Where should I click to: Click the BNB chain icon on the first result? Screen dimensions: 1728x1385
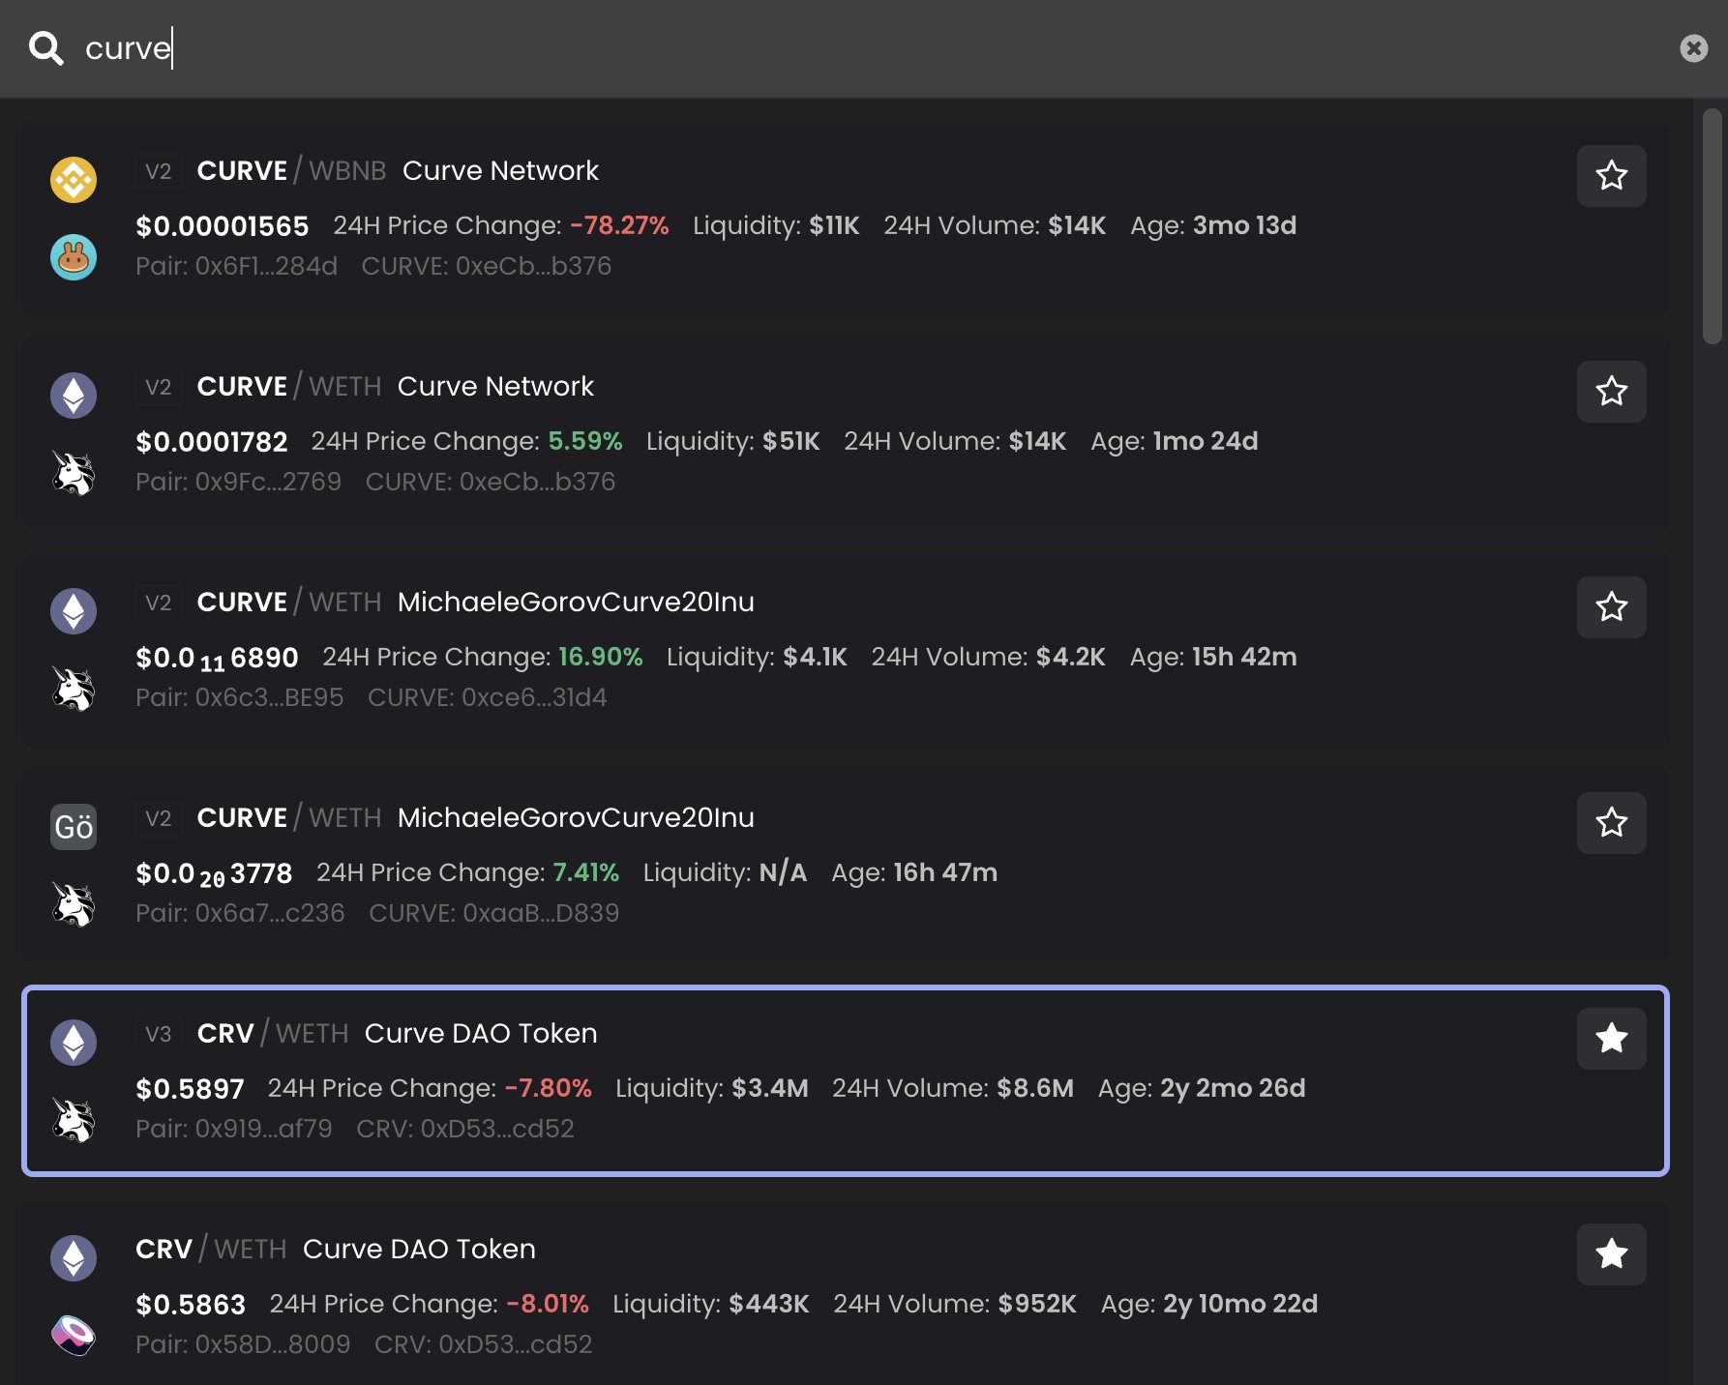(x=74, y=180)
